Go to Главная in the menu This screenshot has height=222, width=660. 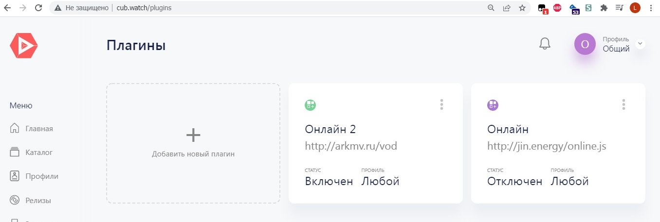(x=39, y=129)
